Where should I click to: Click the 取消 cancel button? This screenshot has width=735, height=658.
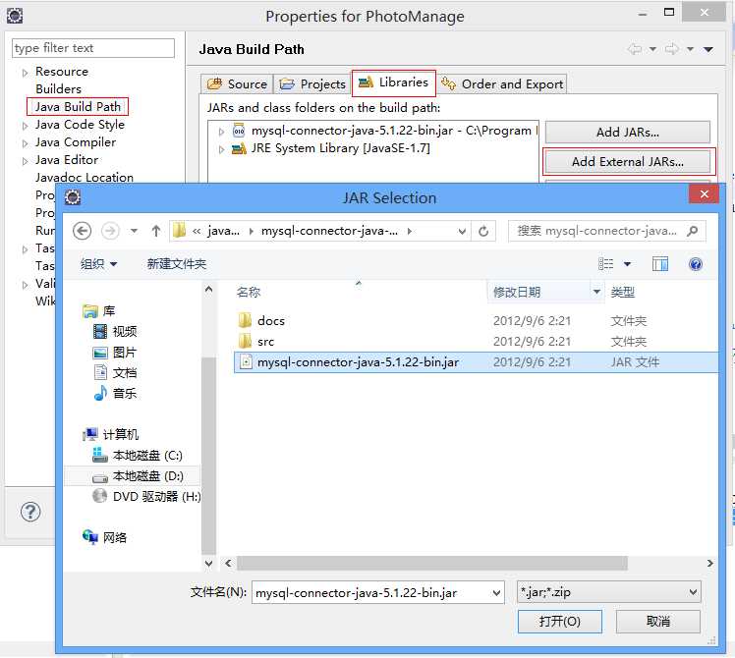click(x=657, y=621)
